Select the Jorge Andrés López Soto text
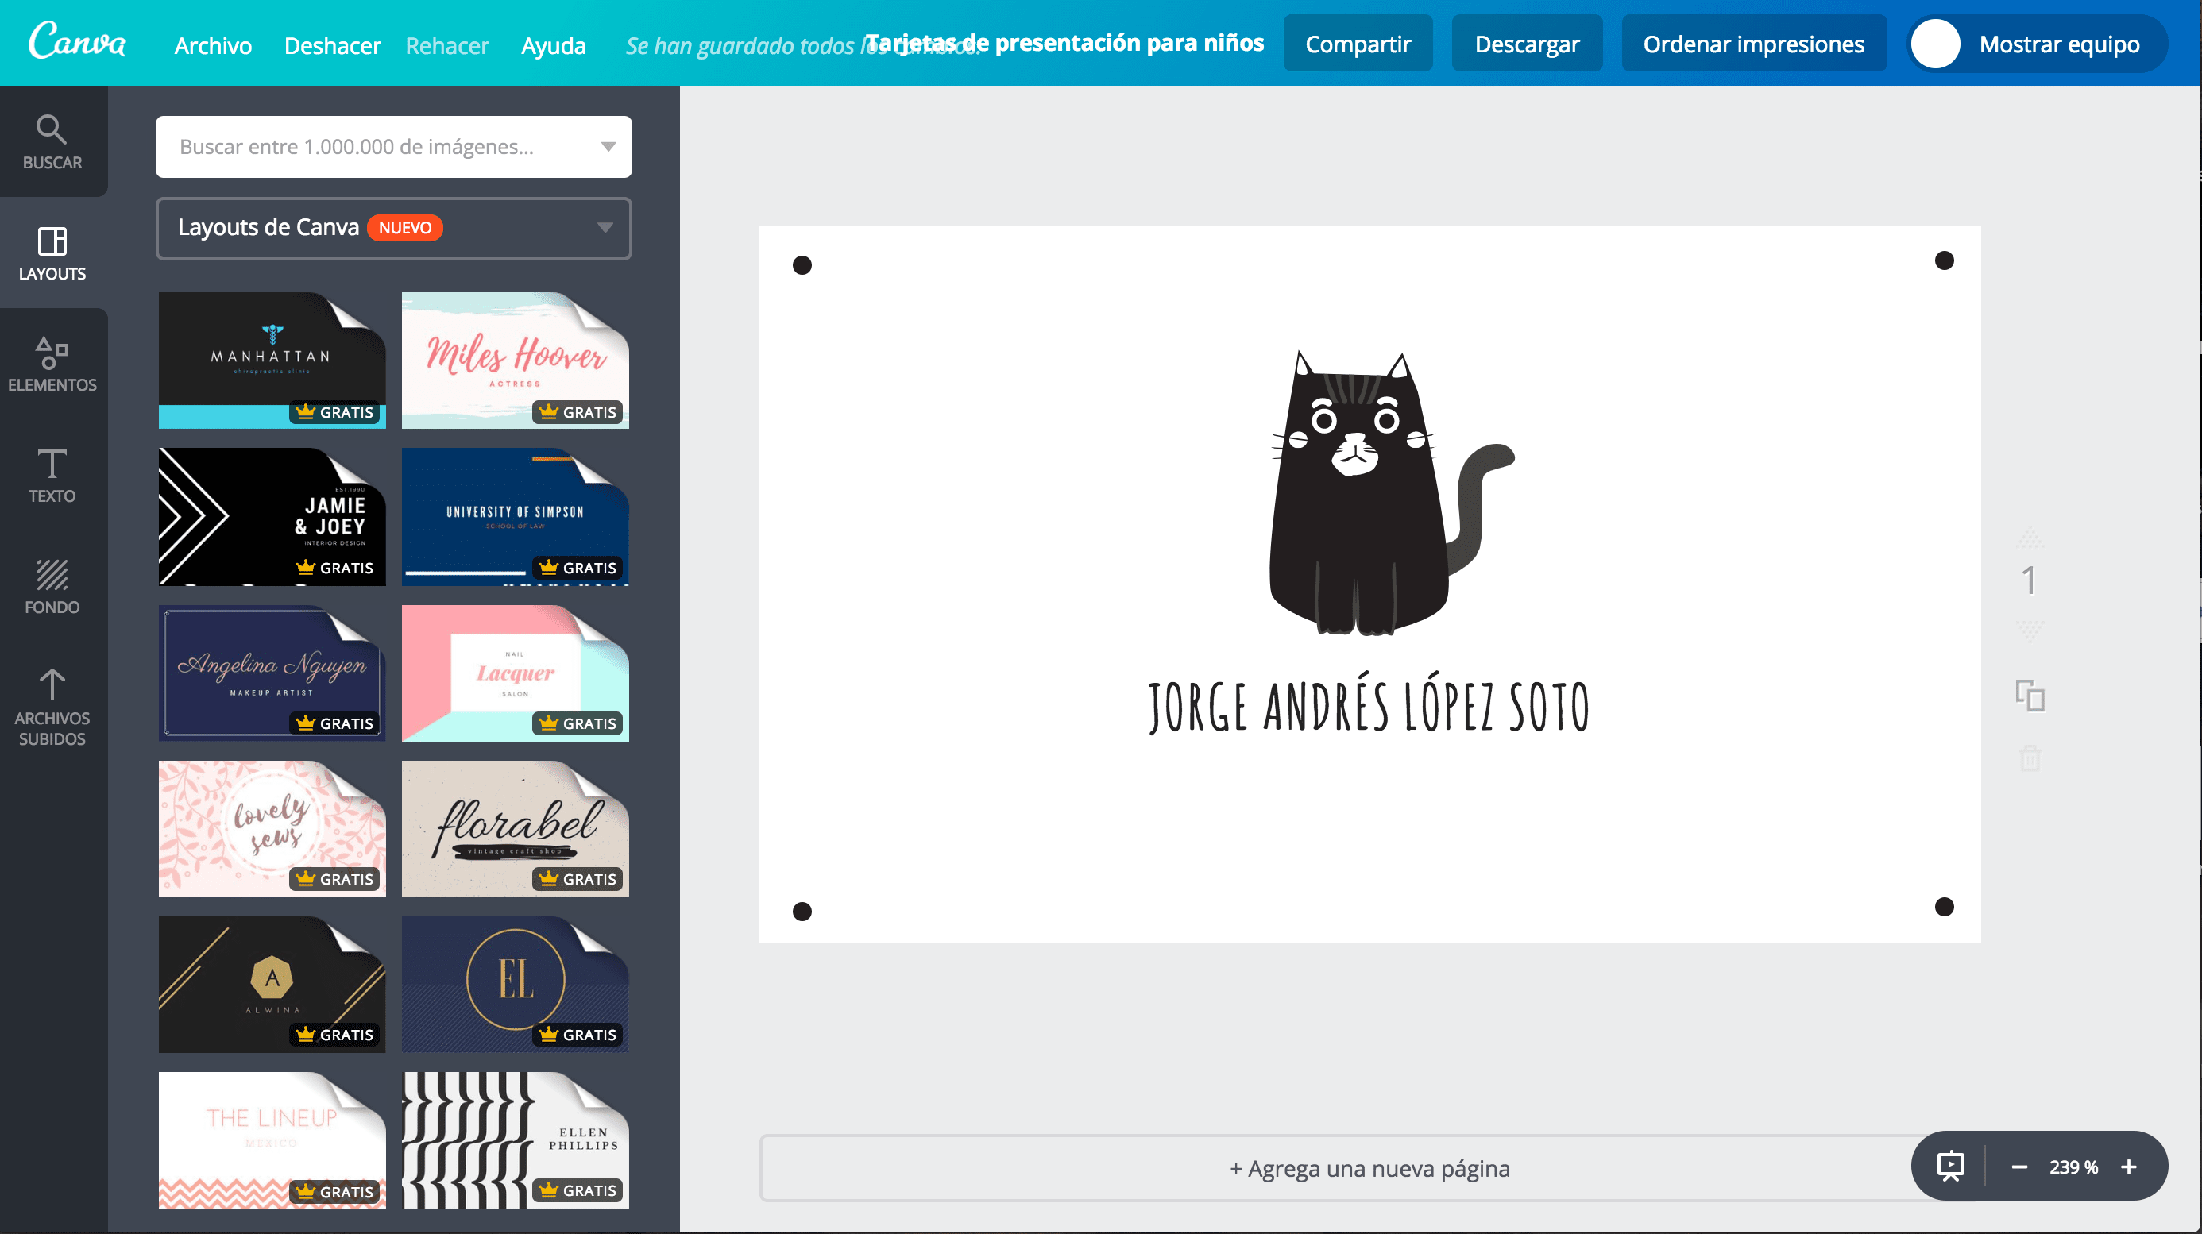The width and height of the screenshot is (2202, 1234). tap(1369, 704)
